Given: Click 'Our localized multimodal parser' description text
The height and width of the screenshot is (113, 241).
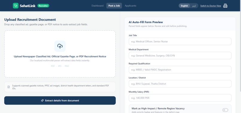Looking at the screenshot, I should 60,61.
